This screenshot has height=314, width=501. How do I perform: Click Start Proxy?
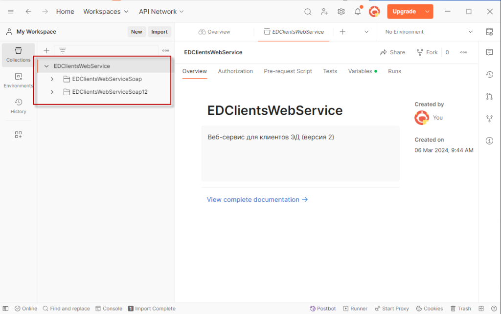pyautogui.click(x=392, y=308)
